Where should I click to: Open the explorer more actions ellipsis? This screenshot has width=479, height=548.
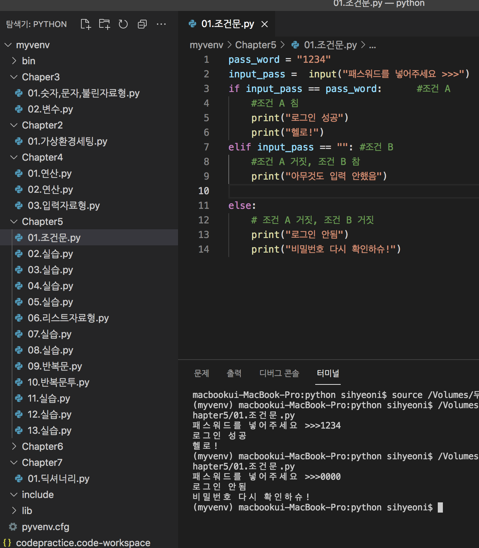pyautogui.click(x=161, y=24)
